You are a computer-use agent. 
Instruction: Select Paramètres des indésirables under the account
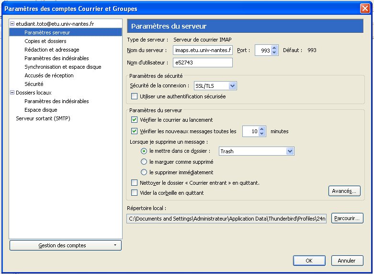57,58
